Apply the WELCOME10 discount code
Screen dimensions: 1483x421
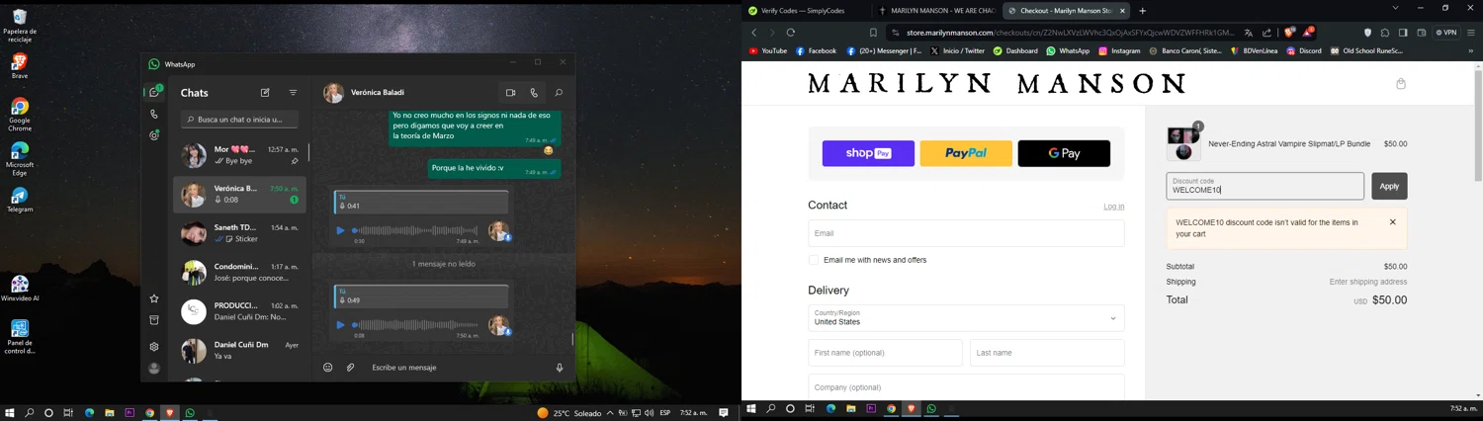pyautogui.click(x=1389, y=186)
